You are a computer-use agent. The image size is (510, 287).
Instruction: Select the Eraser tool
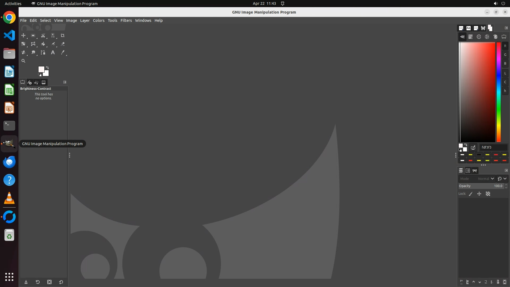(x=63, y=44)
